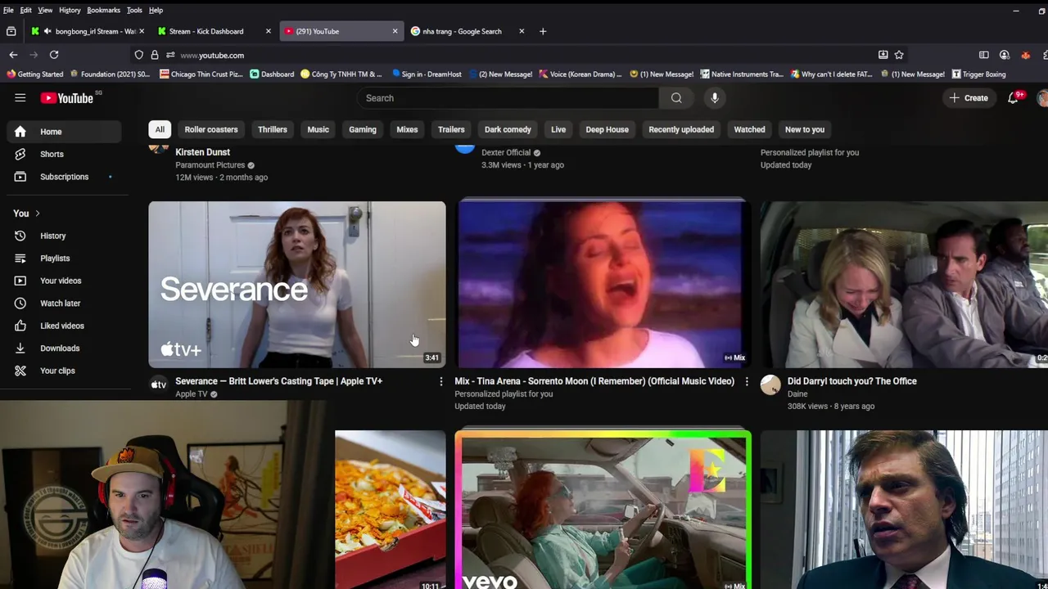Screen dimensions: 1048x589
Task: Open the YouTube guide hamburger menu
Action: 20,98
